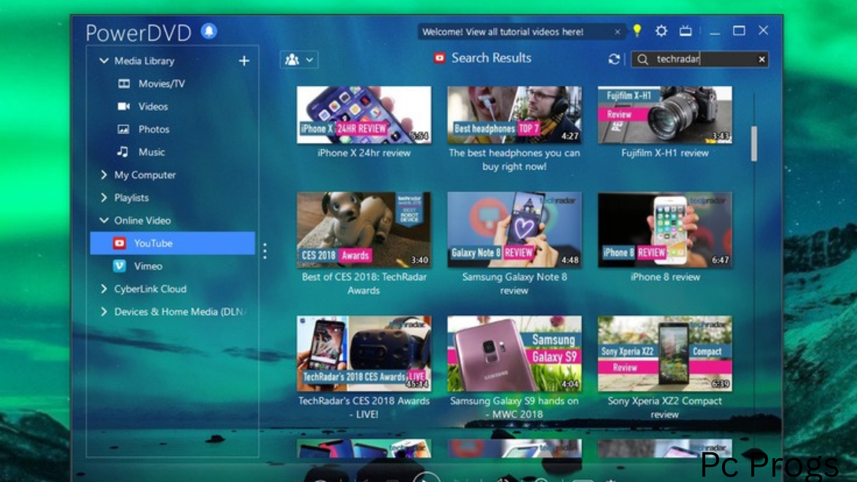The width and height of the screenshot is (857, 482).
Task: Collapse the Online Video section
Action: 104,220
